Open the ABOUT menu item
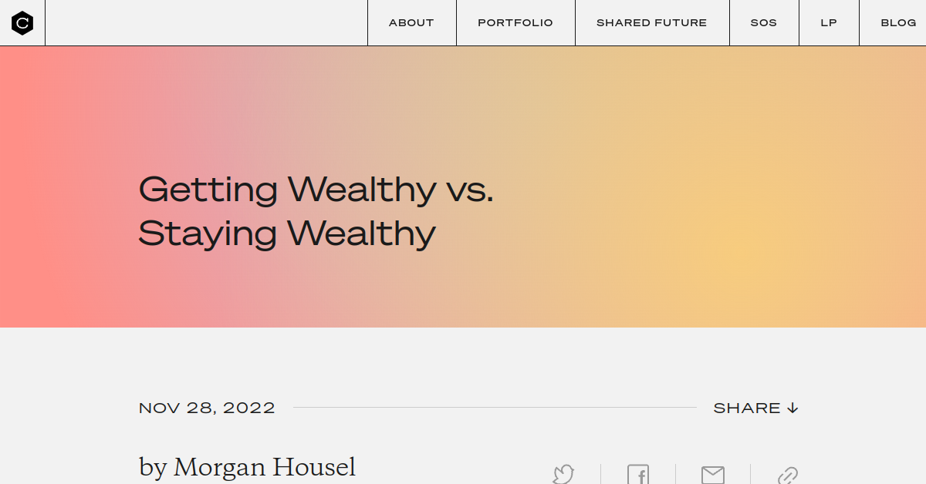926x484 pixels. [411, 22]
